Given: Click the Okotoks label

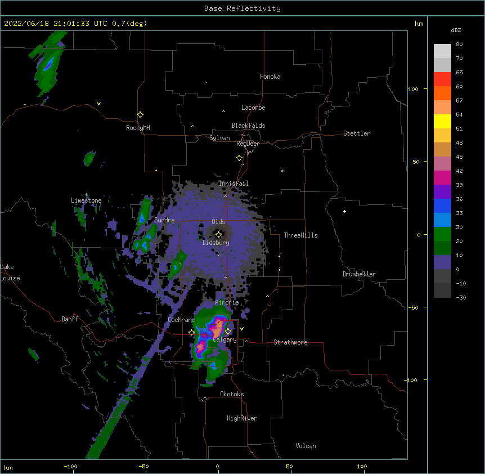Looking at the screenshot, I should 232,394.
